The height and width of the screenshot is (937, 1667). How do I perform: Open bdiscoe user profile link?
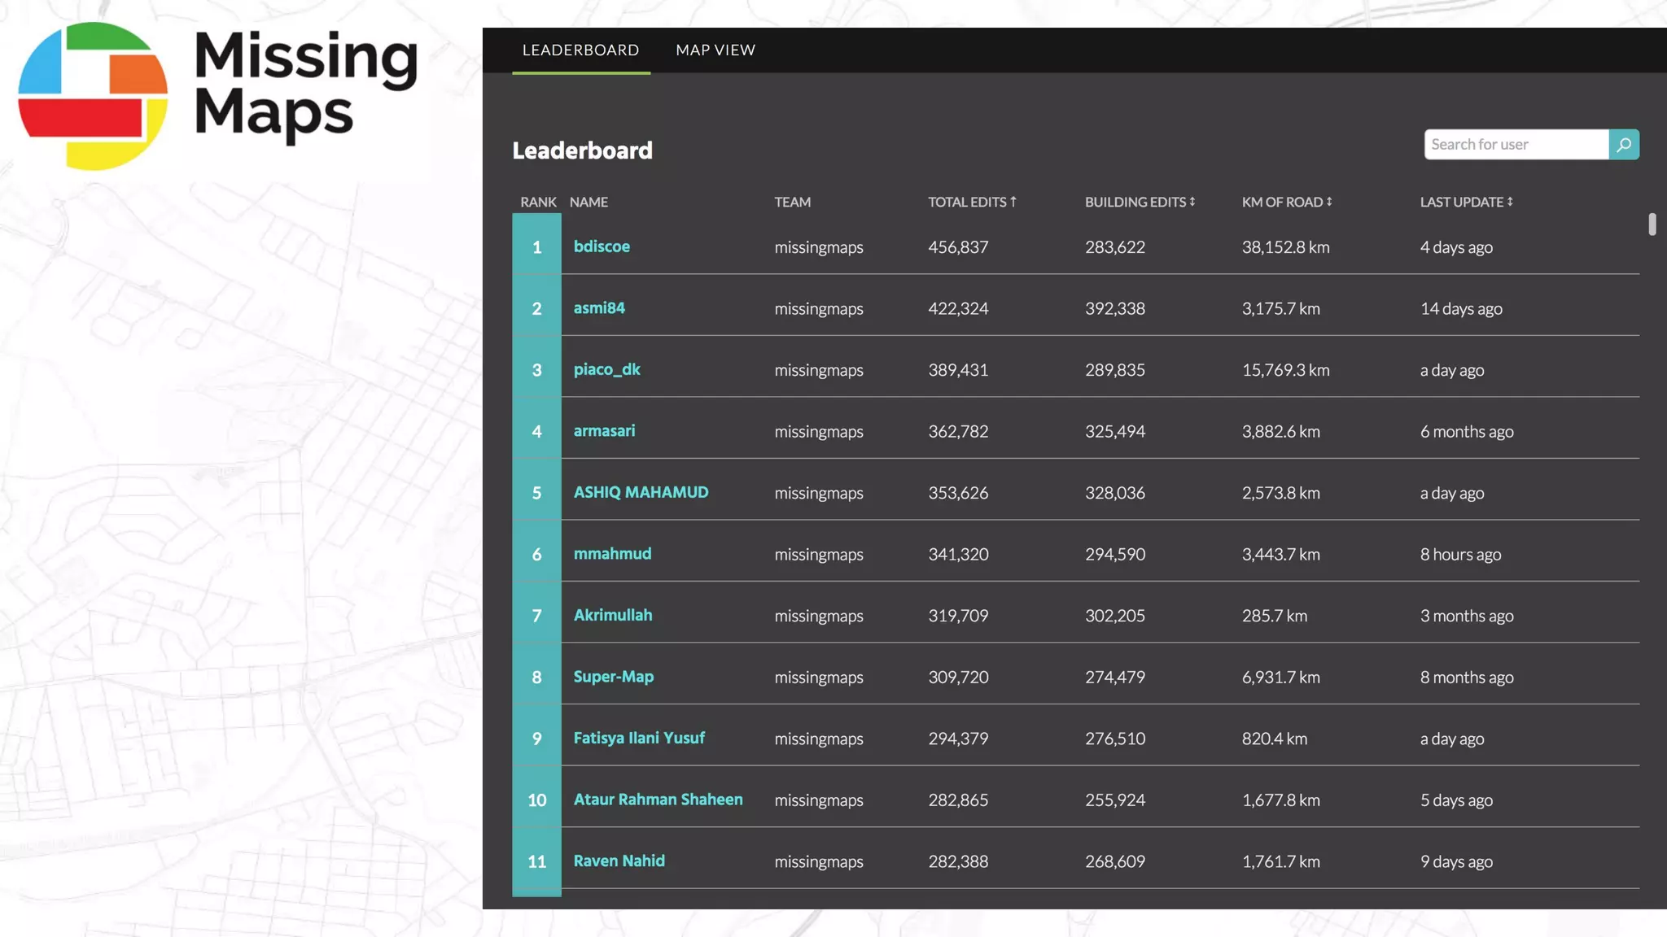602,246
